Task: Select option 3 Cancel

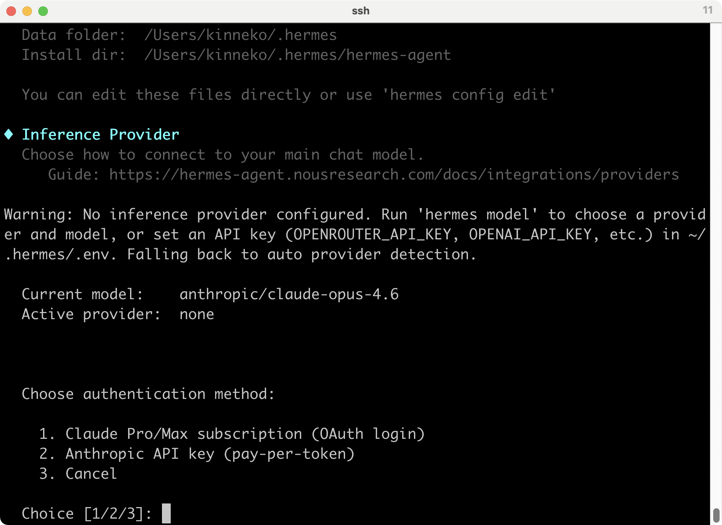Action: (78, 474)
